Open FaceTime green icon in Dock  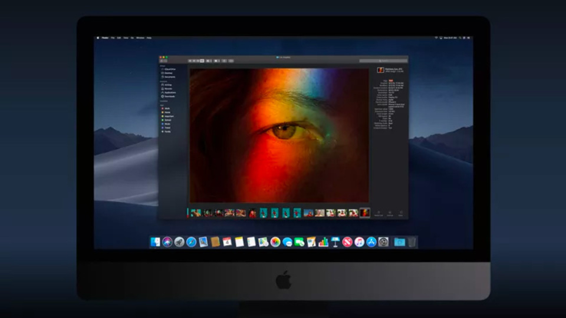(300, 242)
